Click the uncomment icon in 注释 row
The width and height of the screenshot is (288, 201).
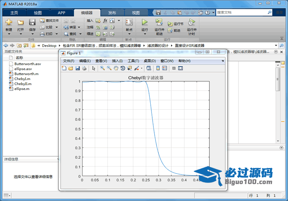coord(105,27)
